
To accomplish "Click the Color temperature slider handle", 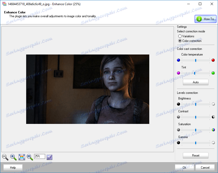I will pyautogui.click(x=196, y=60).
